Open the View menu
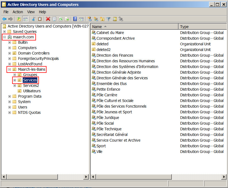 coord(31,12)
